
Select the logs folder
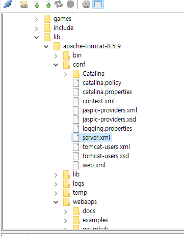coord(78,184)
